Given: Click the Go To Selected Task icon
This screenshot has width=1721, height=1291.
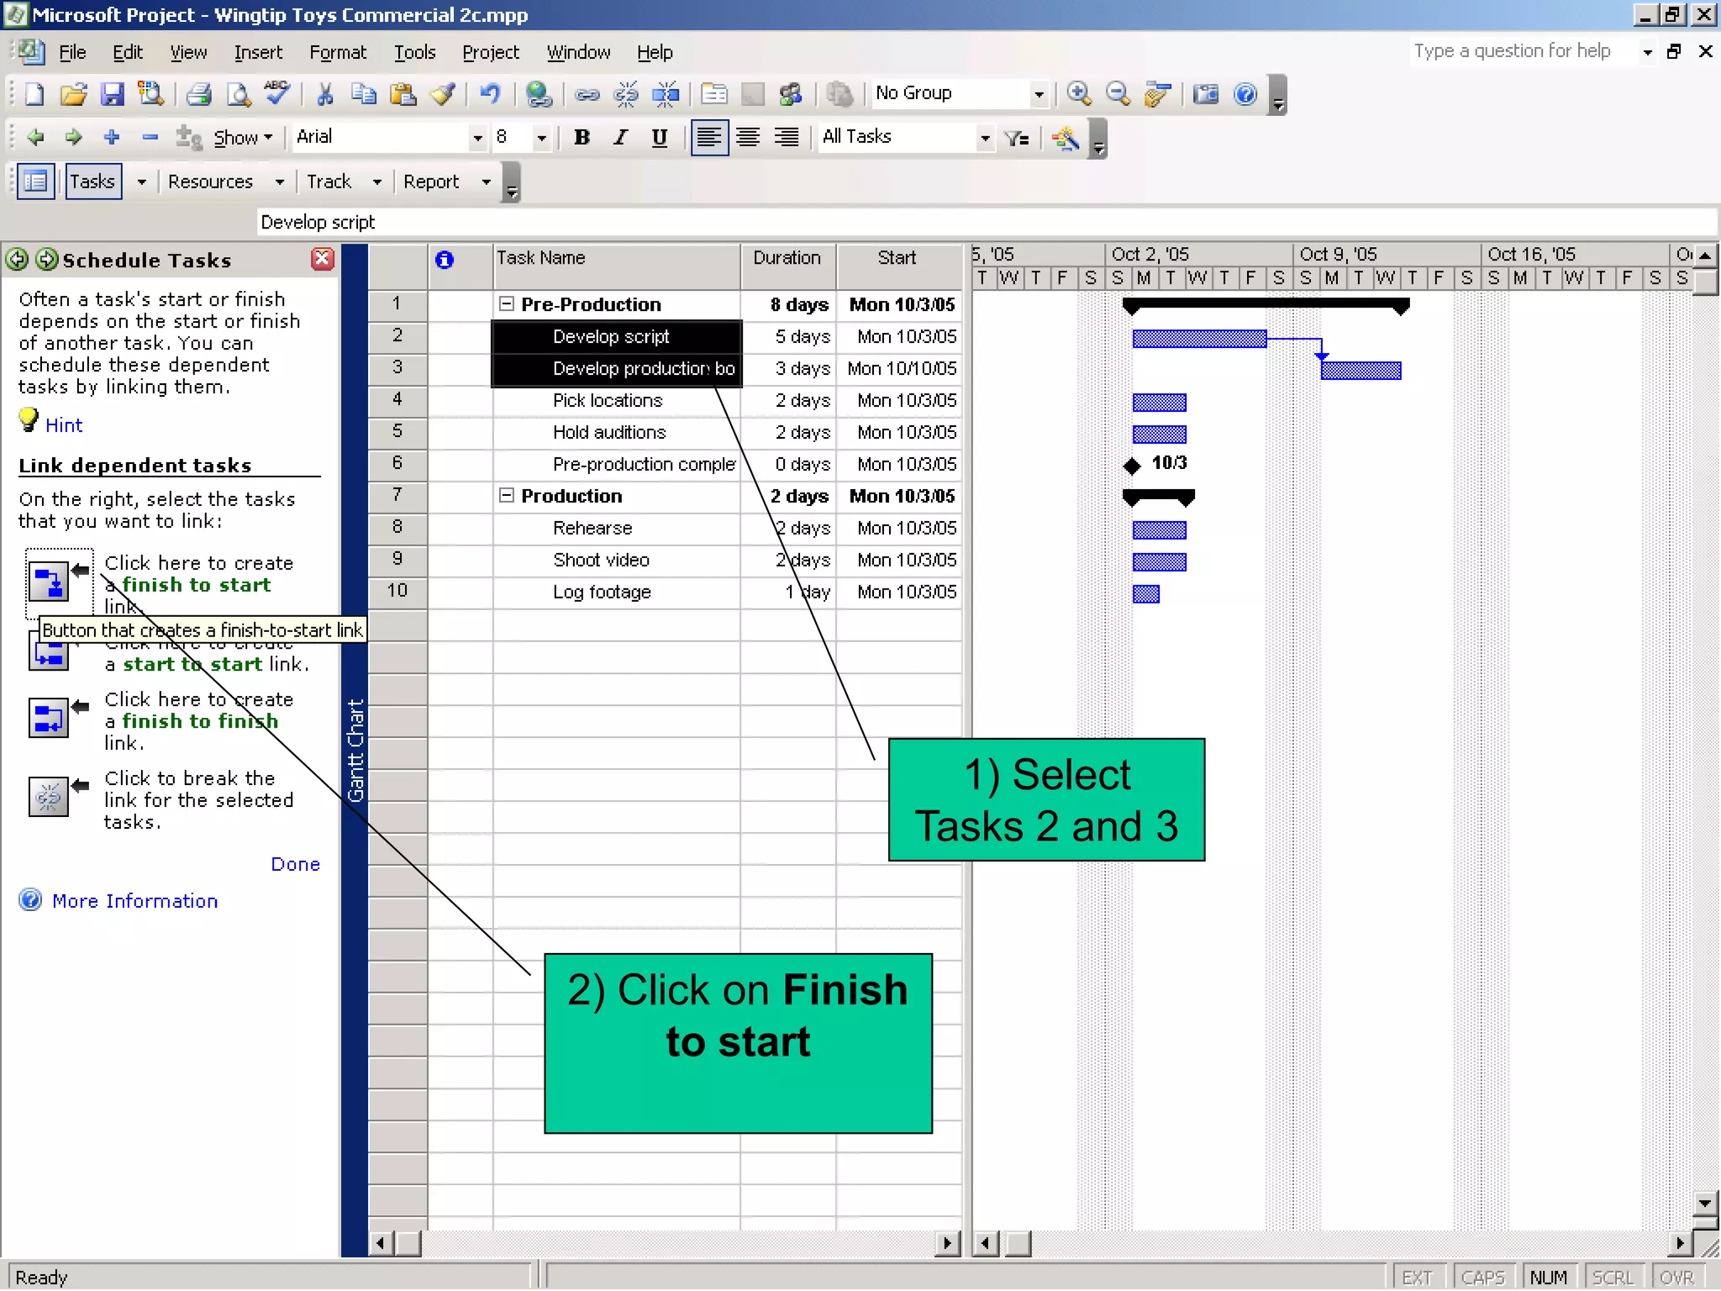Looking at the screenshot, I should (x=1158, y=94).
